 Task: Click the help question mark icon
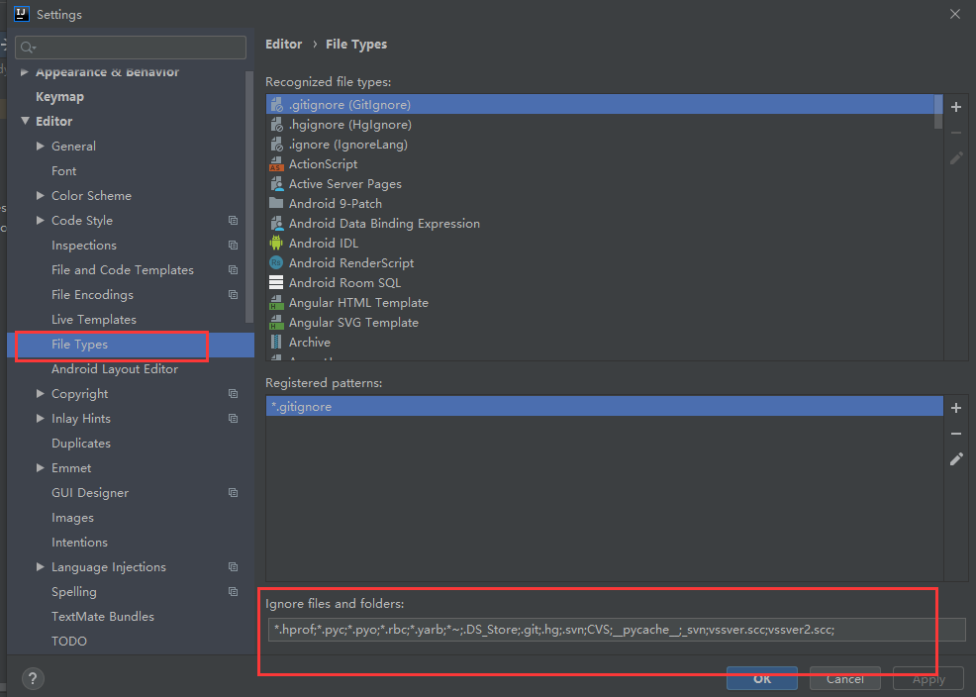click(x=33, y=678)
